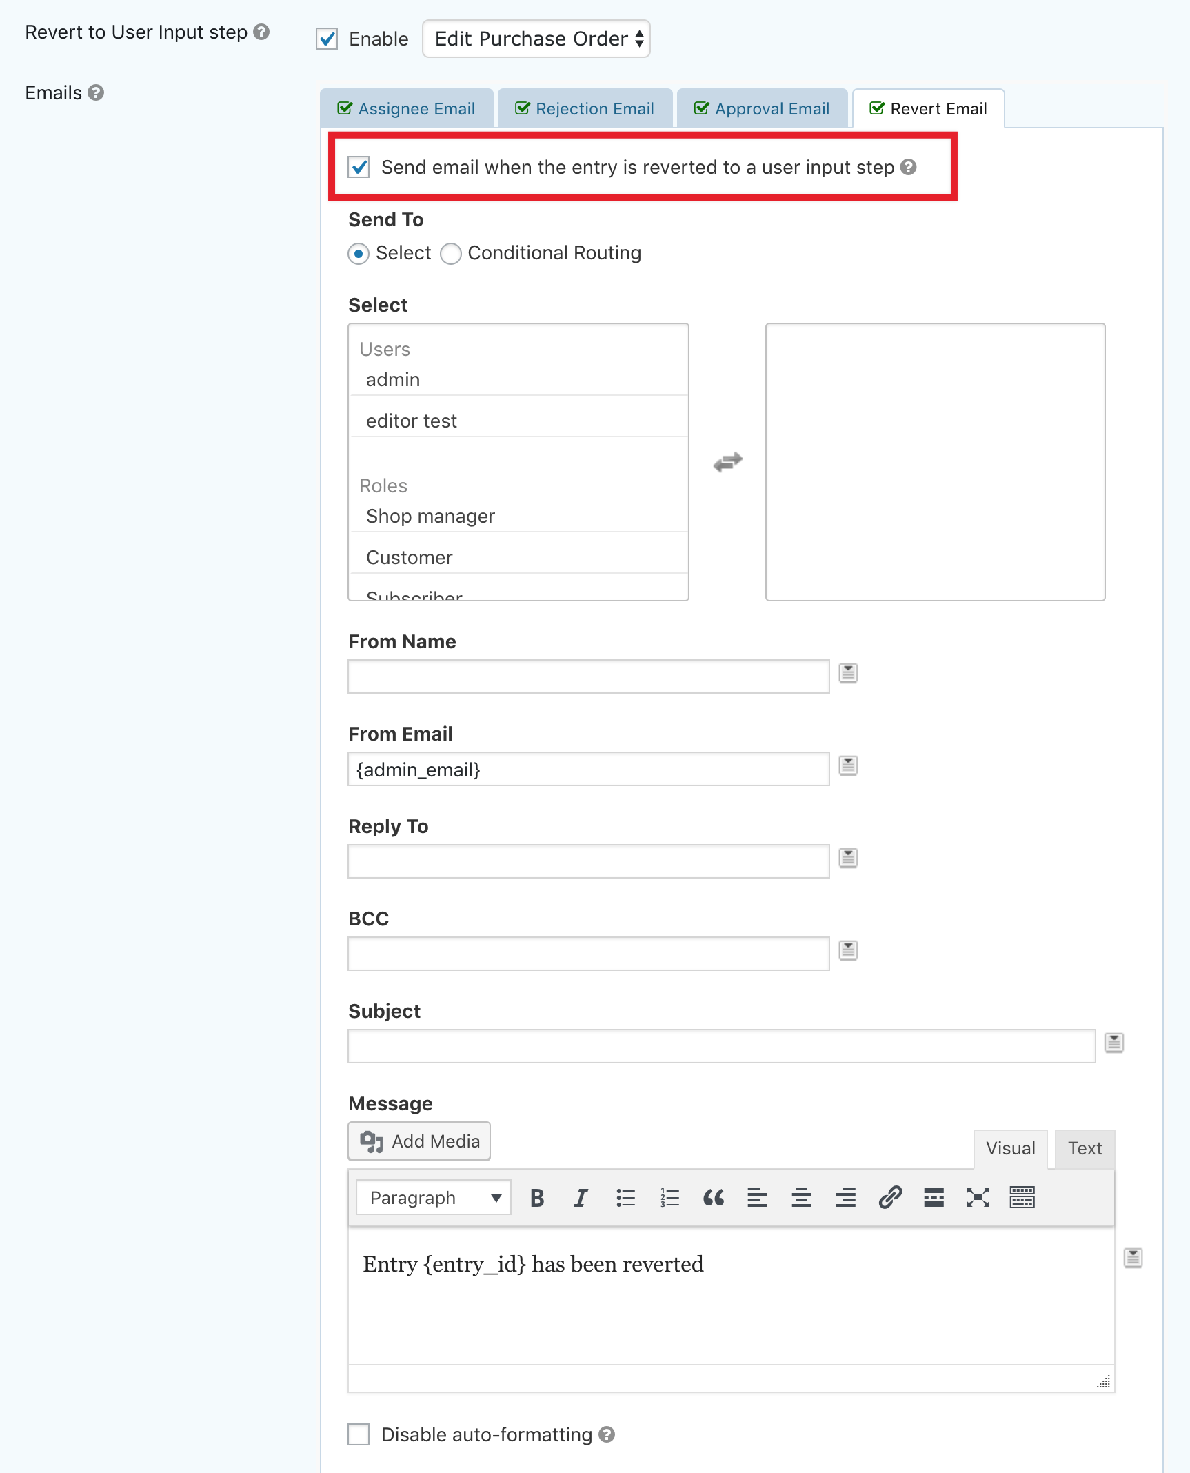1190x1473 pixels.
Task: Click help icon next to Disable auto-formatting
Action: click(x=607, y=1434)
